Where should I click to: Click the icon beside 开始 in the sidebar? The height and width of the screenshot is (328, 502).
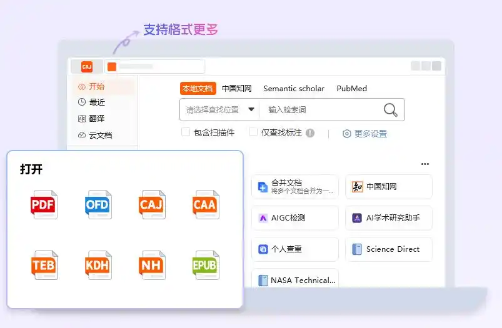click(82, 86)
